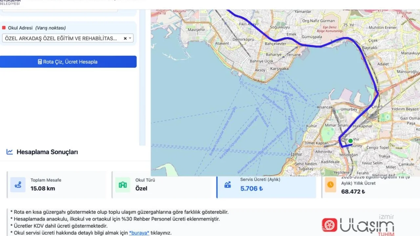Click the left panel vertical scrollbar

point(142,77)
